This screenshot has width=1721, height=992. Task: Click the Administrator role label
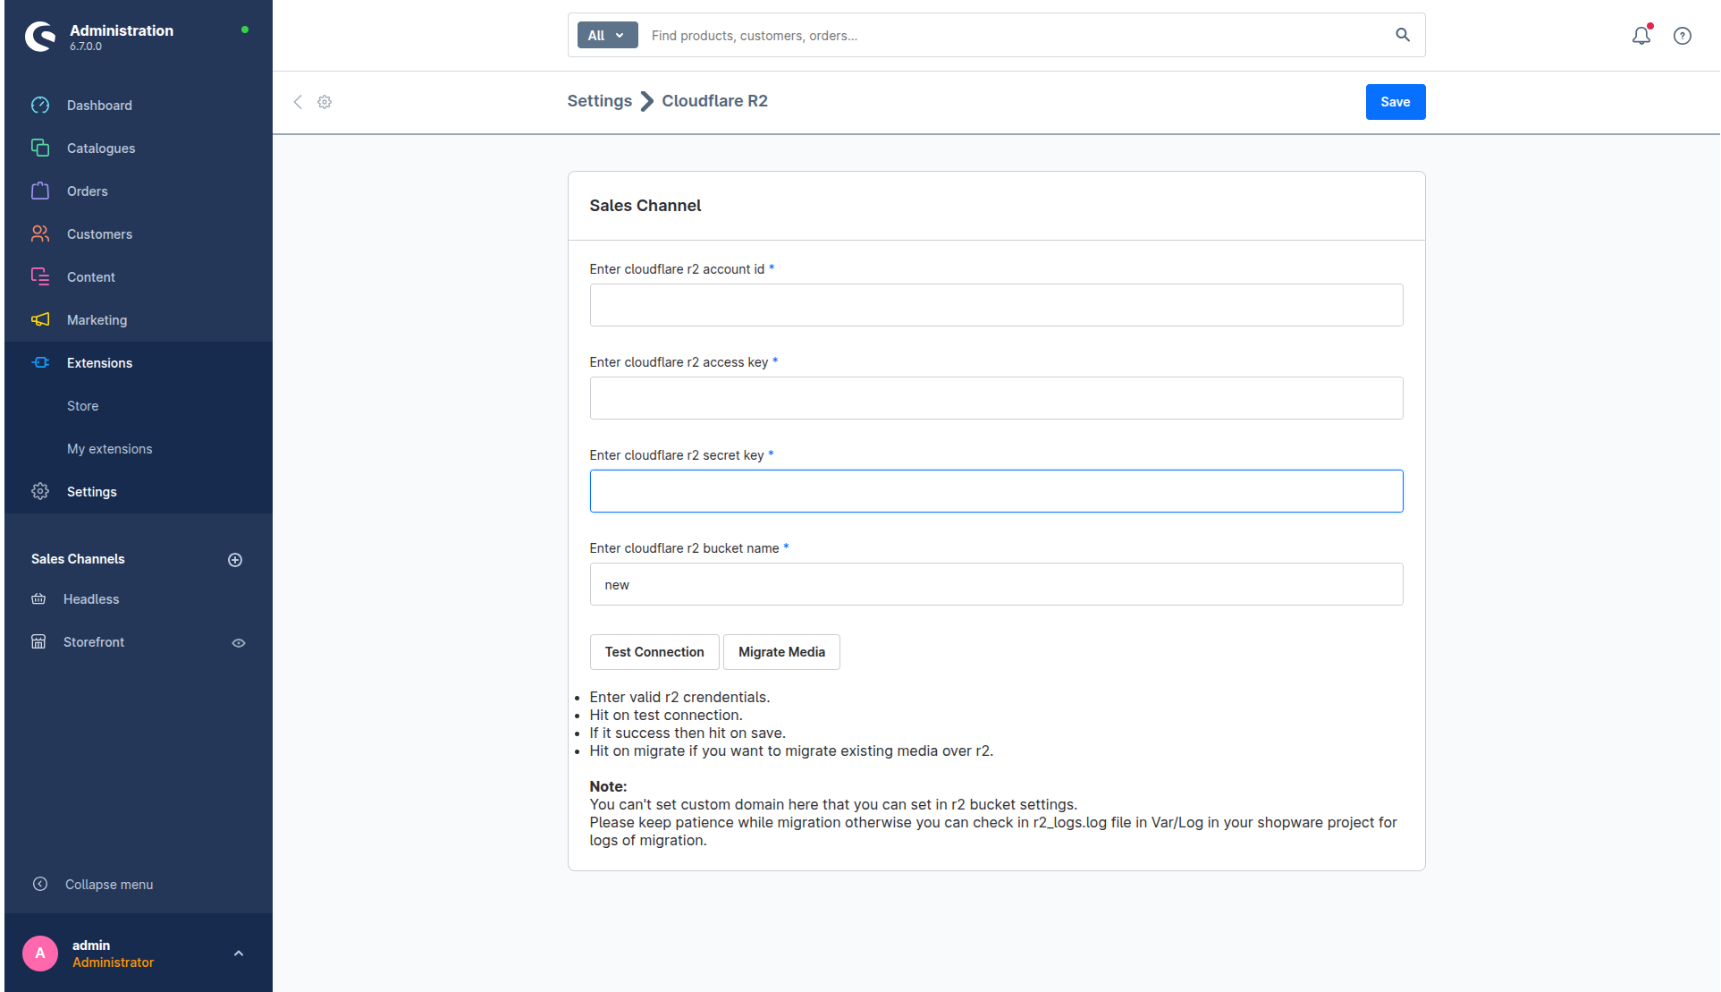coord(114,962)
